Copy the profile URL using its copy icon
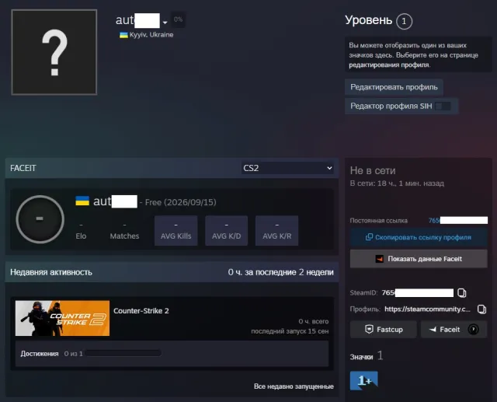Screen dimensions: 497x402 pyautogui.click(x=481, y=309)
